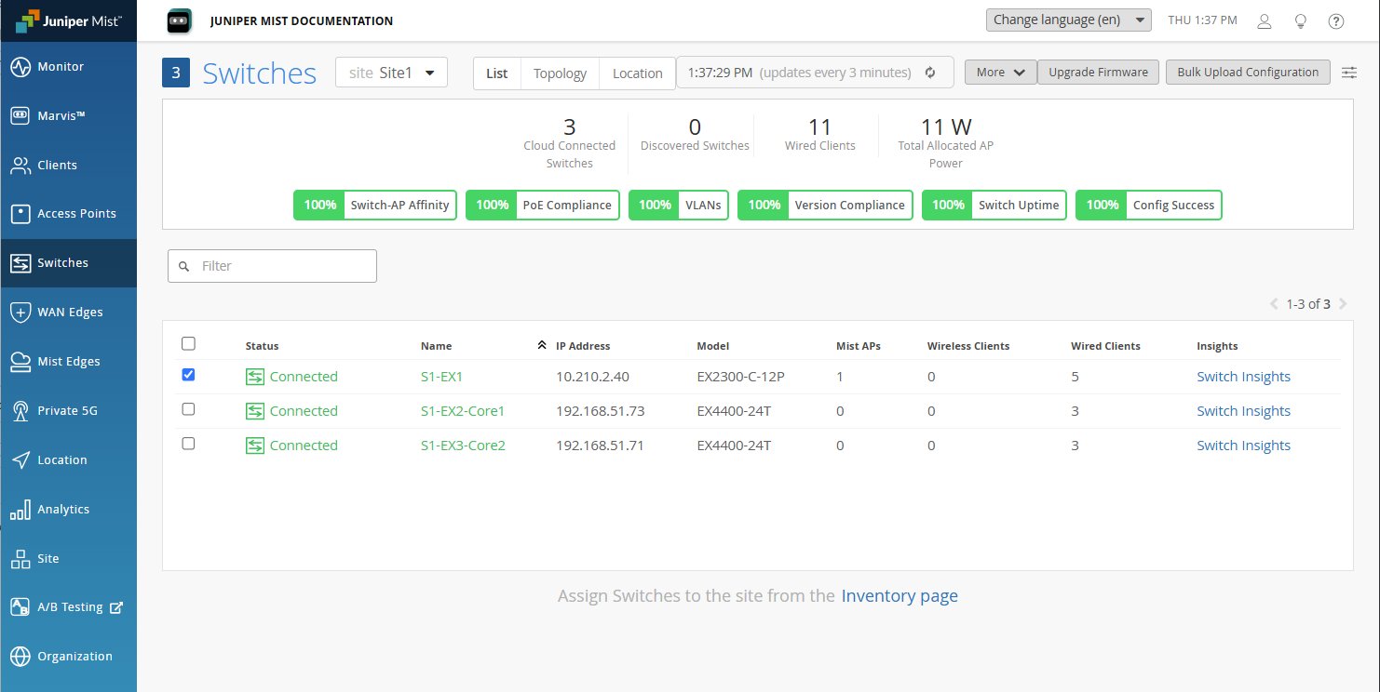This screenshot has width=1380, height=692.
Task: Click the Switch Uptime 100% metric badge
Action: (x=994, y=206)
